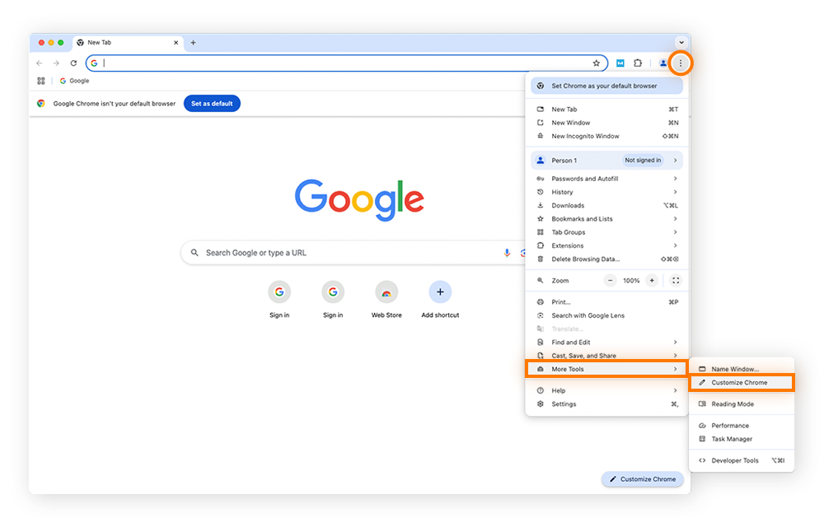Image resolution: width=824 pixels, height=527 pixels.
Task: Expand the Extensions submenu
Action: 606,245
